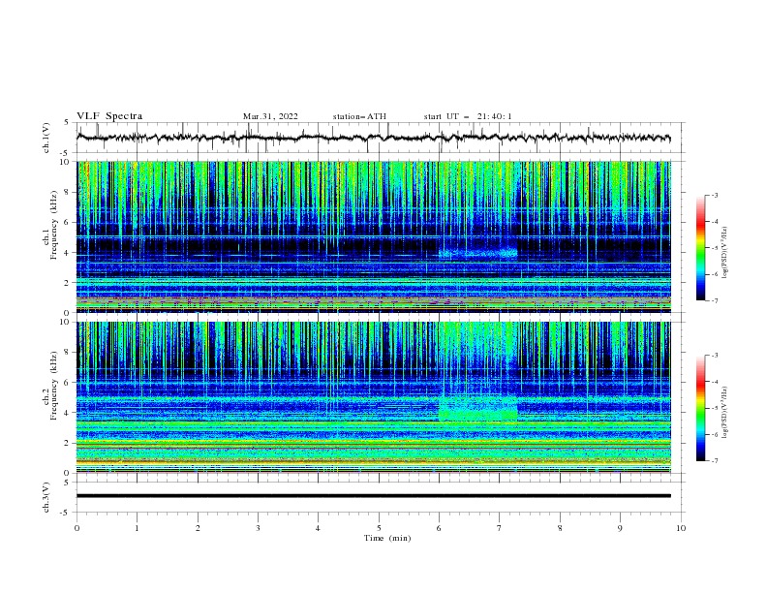
Task: Click the time axis tick label '3'
Action: 259,528
